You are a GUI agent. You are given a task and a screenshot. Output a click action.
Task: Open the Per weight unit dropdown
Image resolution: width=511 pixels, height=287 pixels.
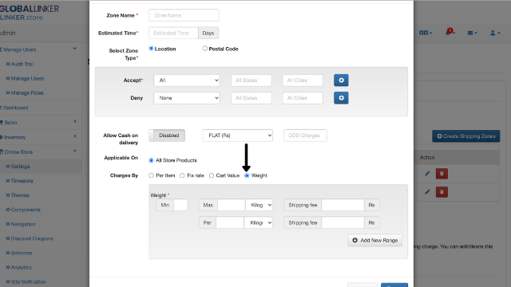tap(258, 222)
